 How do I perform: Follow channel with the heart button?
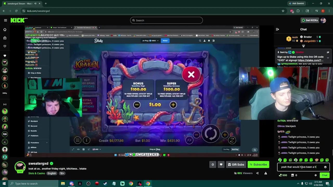tap(221, 164)
